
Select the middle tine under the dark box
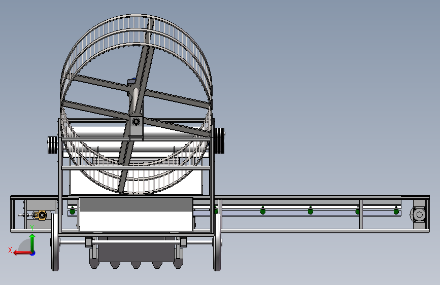coord(136,265)
